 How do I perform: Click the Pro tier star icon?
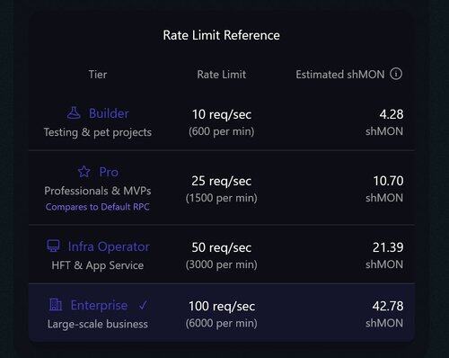click(84, 172)
